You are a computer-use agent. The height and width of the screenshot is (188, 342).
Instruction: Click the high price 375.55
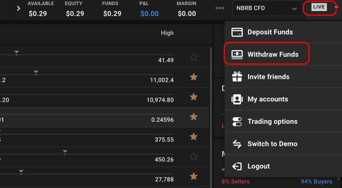pos(164,140)
